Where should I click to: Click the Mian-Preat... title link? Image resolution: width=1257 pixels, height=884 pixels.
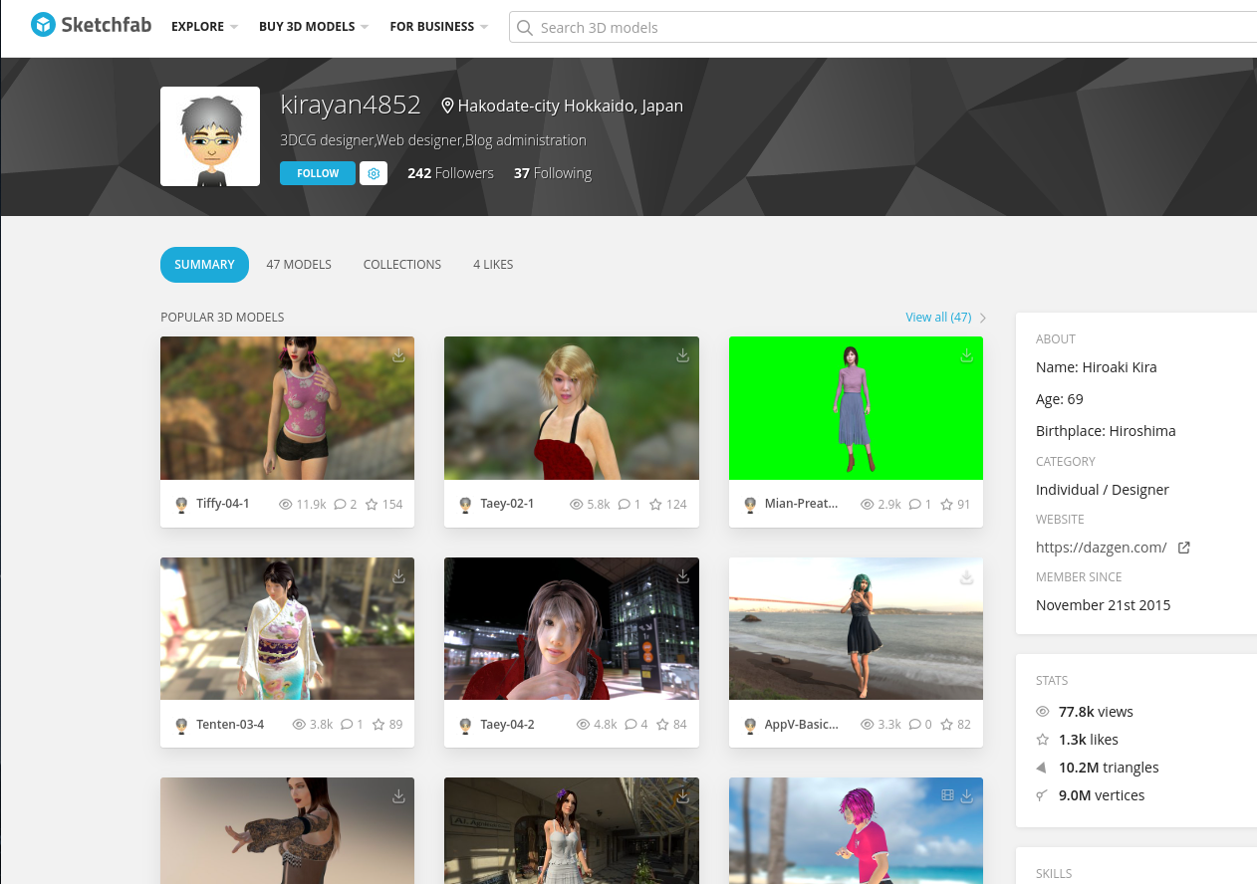[x=801, y=504]
